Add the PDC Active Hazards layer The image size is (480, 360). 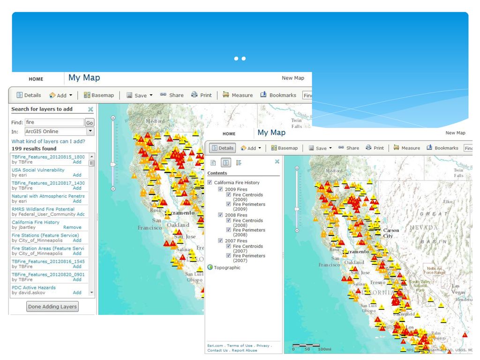click(77, 292)
